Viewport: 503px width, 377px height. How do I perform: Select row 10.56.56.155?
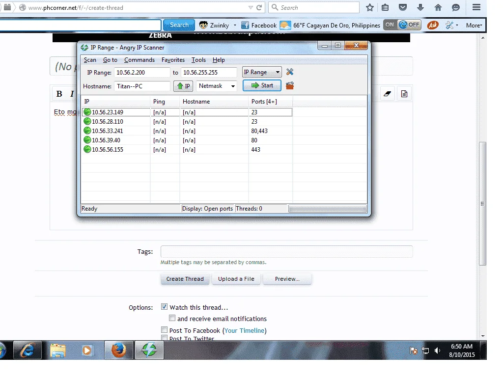[187, 149]
